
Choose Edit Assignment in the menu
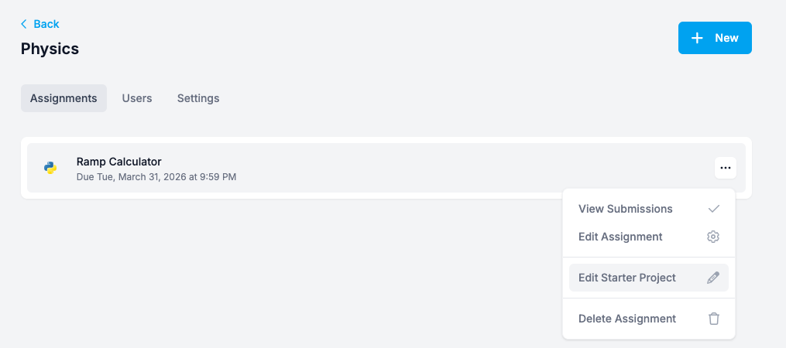tap(620, 237)
